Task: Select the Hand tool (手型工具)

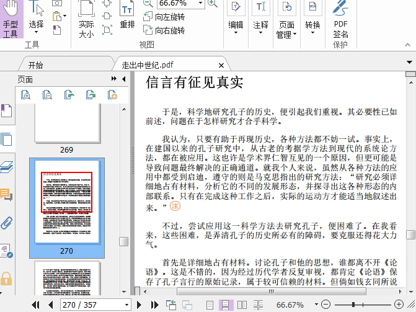Action: coord(11,20)
